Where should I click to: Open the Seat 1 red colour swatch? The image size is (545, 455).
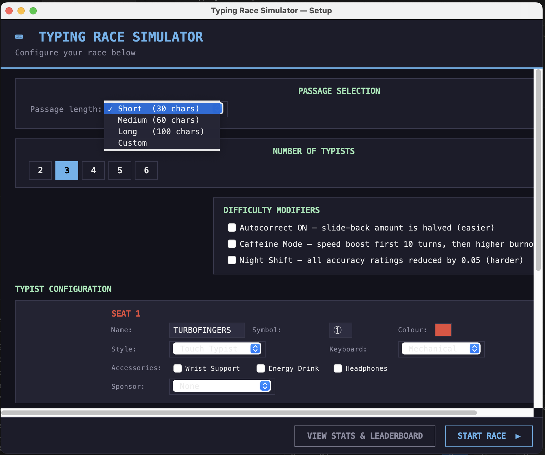point(443,330)
